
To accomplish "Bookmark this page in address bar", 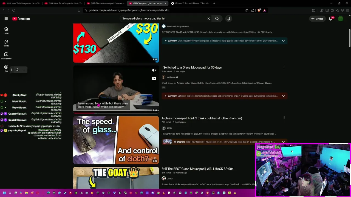I will point(79,10).
